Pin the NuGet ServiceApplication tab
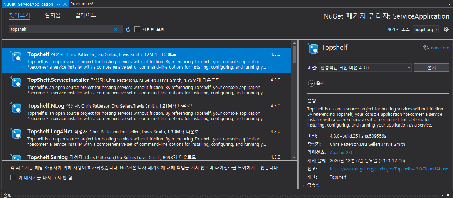The height and width of the screenshot is (198, 453). (x=59, y=4)
